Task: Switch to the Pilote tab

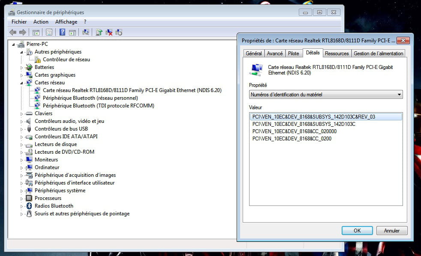Action: (x=294, y=54)
